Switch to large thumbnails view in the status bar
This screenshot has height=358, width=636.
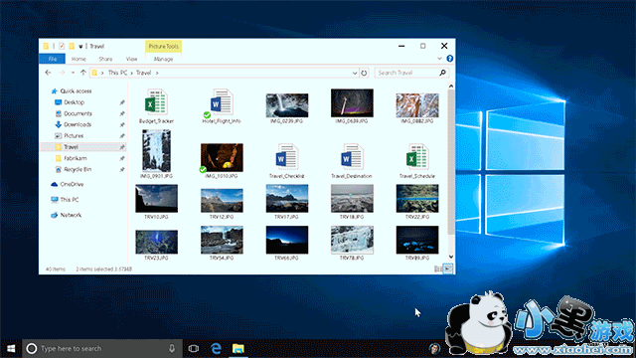pyautogui.click(x=448, y=268)
